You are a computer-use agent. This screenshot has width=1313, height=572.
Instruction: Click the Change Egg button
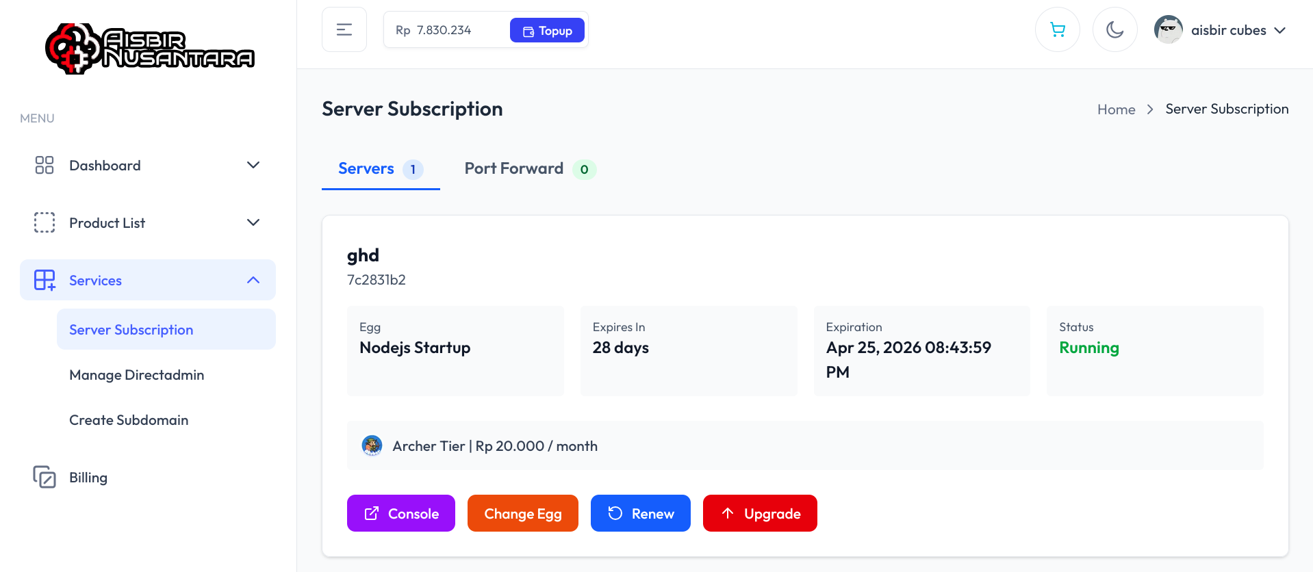coord(523,513)
